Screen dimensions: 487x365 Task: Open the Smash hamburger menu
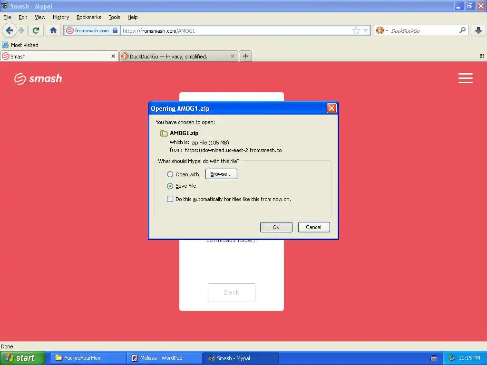click(x=466, y=78)
